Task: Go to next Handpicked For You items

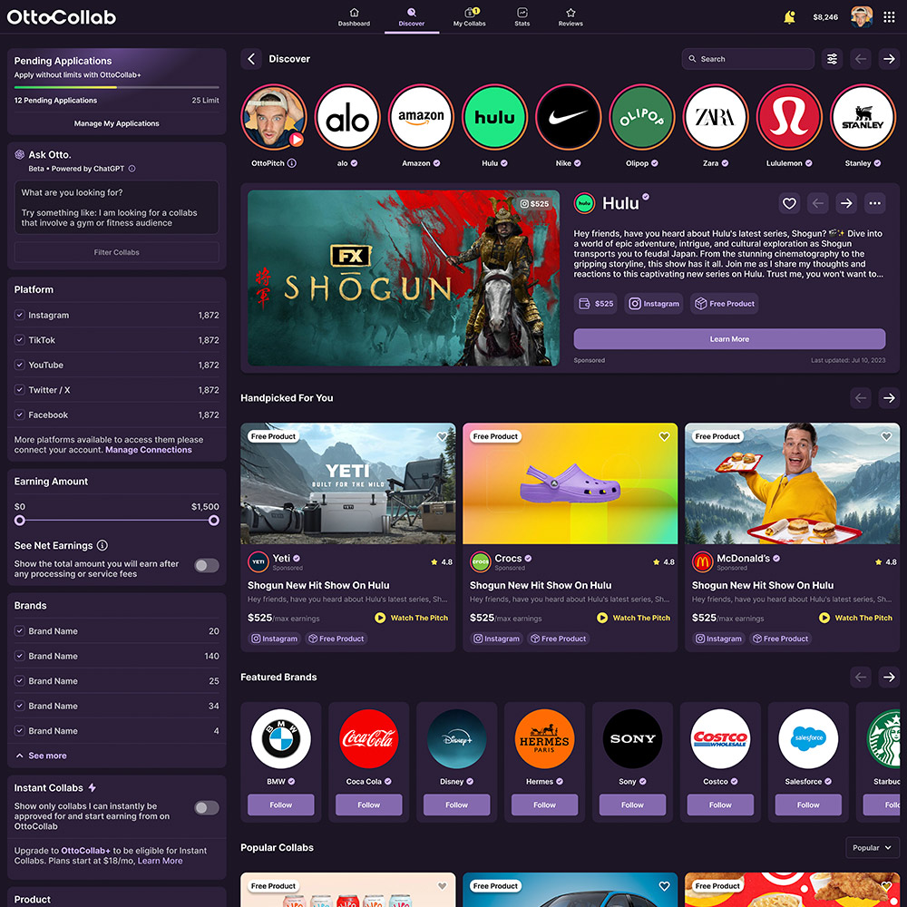Action: tap(889, 398)
